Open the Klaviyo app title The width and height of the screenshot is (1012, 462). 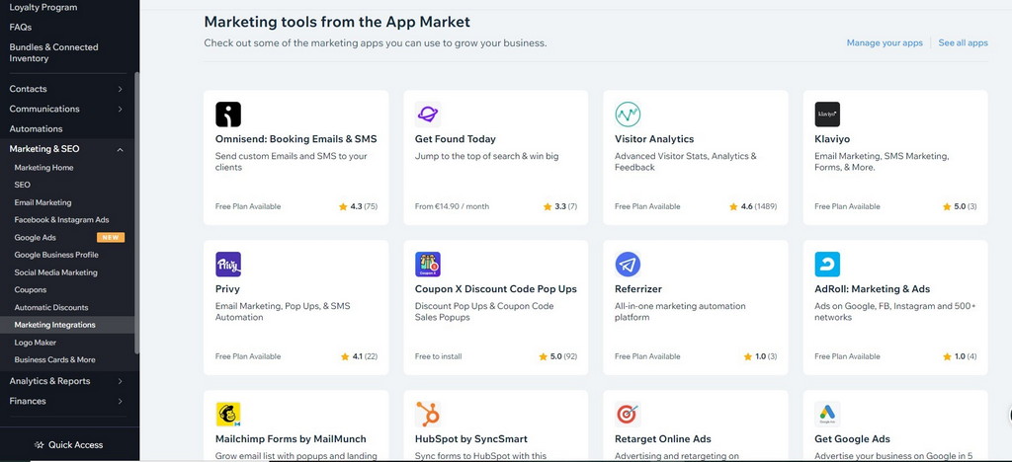[x=832, y=139]
